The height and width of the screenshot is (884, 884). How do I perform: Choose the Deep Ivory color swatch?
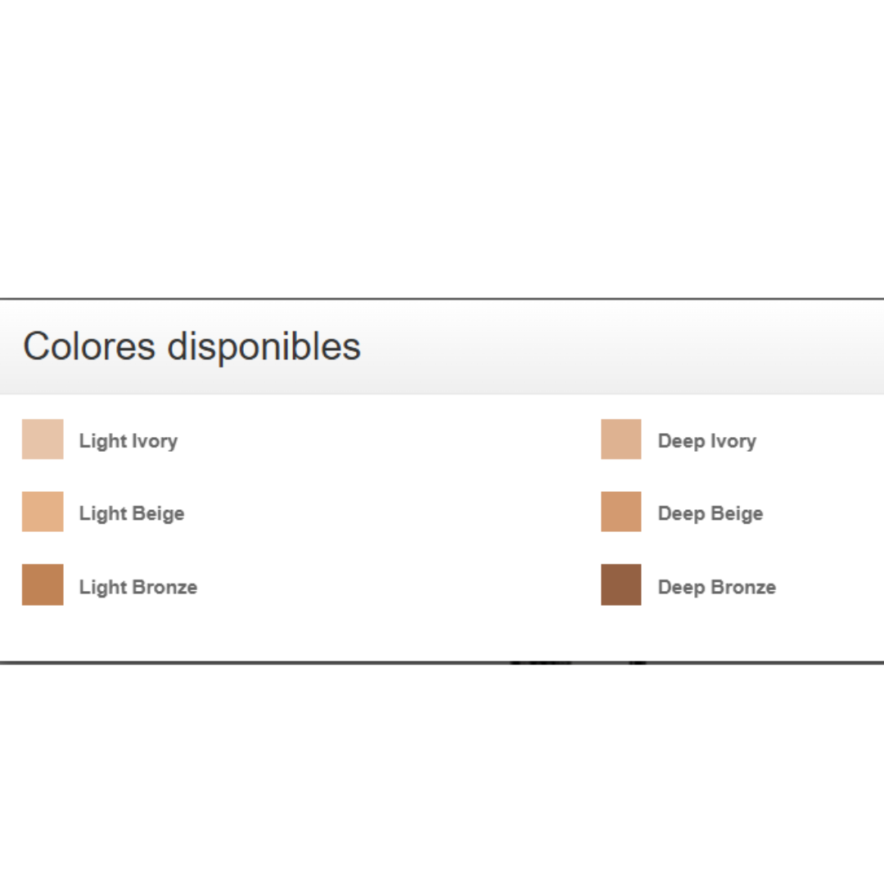coord(620,440)
